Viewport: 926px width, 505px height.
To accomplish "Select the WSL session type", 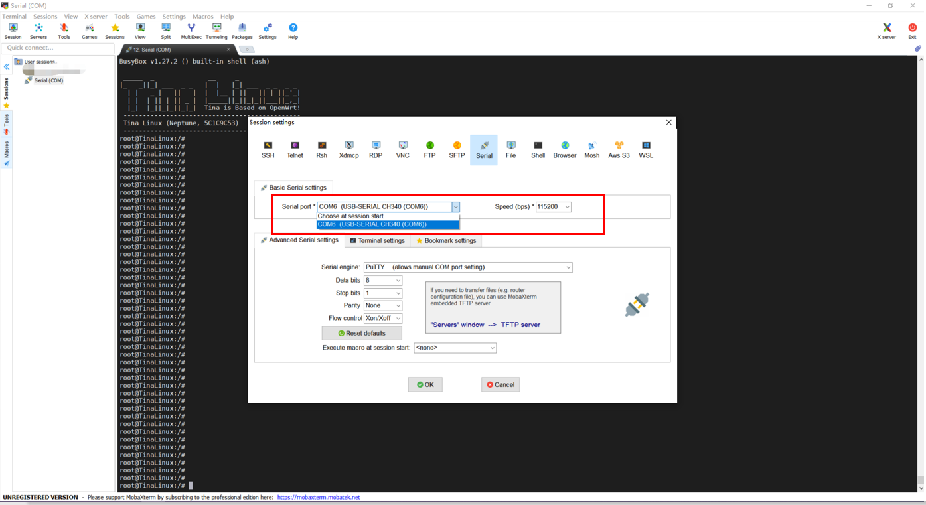I will 645,149.
